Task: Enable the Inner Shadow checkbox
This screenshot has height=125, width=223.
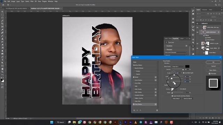Action: (x=134, y=80)
